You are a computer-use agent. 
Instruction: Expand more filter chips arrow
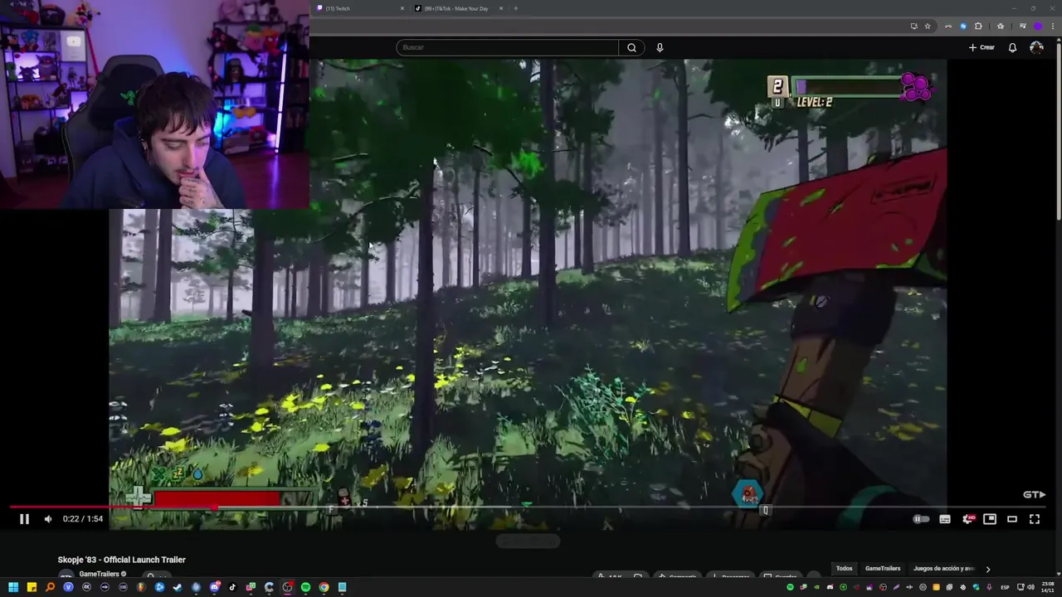987,569
